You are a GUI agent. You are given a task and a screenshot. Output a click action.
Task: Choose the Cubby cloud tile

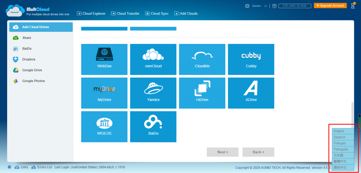251,59
